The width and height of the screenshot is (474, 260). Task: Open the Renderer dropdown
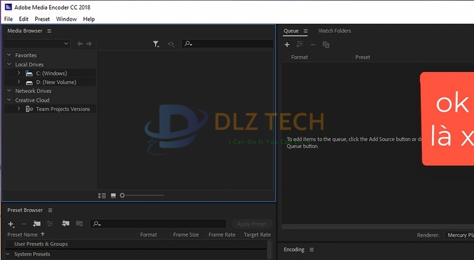(458, 235)
